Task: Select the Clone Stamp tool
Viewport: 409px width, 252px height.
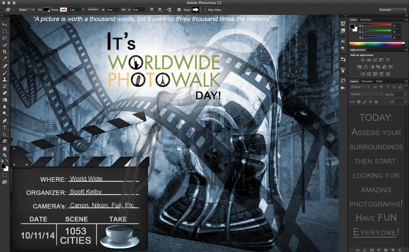Action: click(5, 79)
